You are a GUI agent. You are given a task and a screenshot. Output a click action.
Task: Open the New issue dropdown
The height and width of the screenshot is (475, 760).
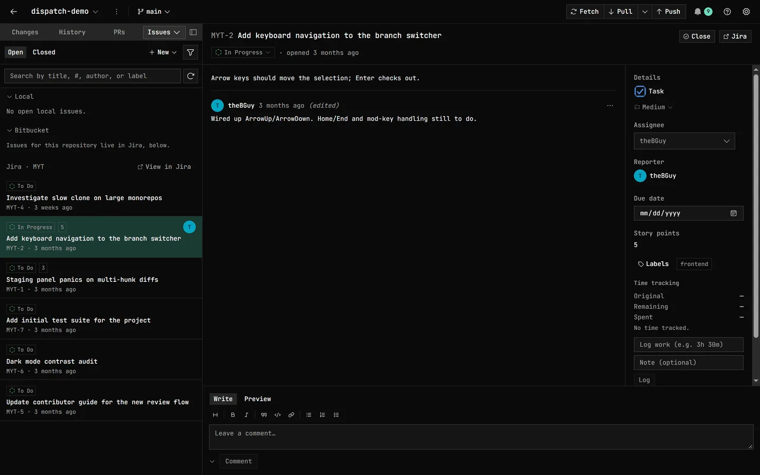point(163,52)
